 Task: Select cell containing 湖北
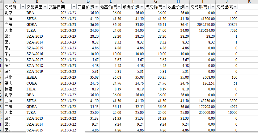coord(15,77)
